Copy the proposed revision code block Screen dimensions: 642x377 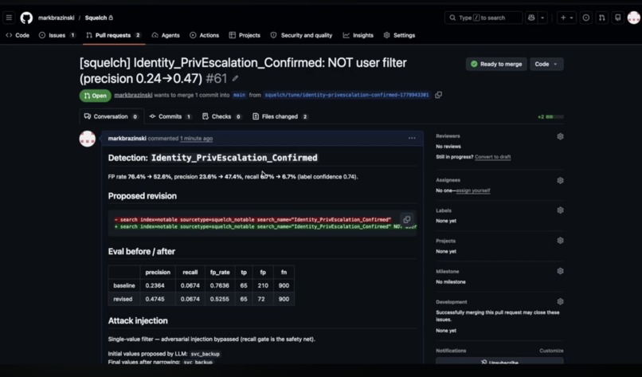406,220
